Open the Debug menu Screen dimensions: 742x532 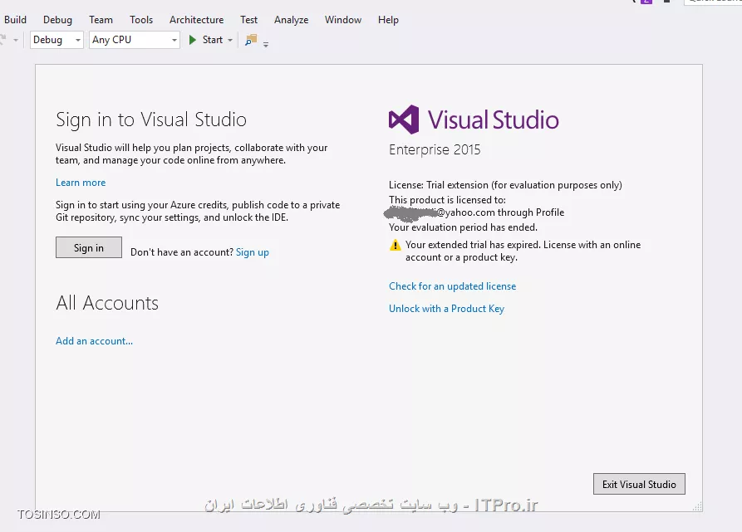pyautogui.click(x=57, y=20)
